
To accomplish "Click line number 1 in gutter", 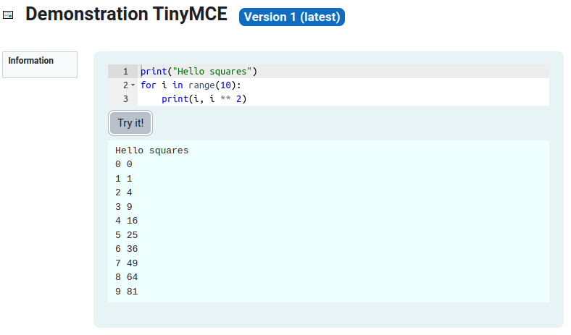I will coord(125,72).
